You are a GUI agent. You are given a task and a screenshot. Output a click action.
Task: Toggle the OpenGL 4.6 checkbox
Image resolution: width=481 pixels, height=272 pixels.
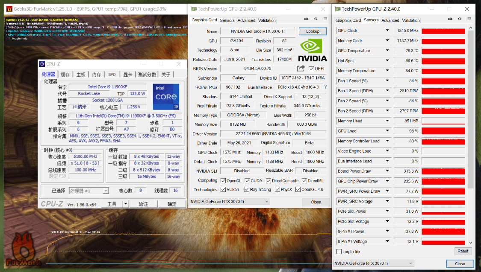coord(298,189)
